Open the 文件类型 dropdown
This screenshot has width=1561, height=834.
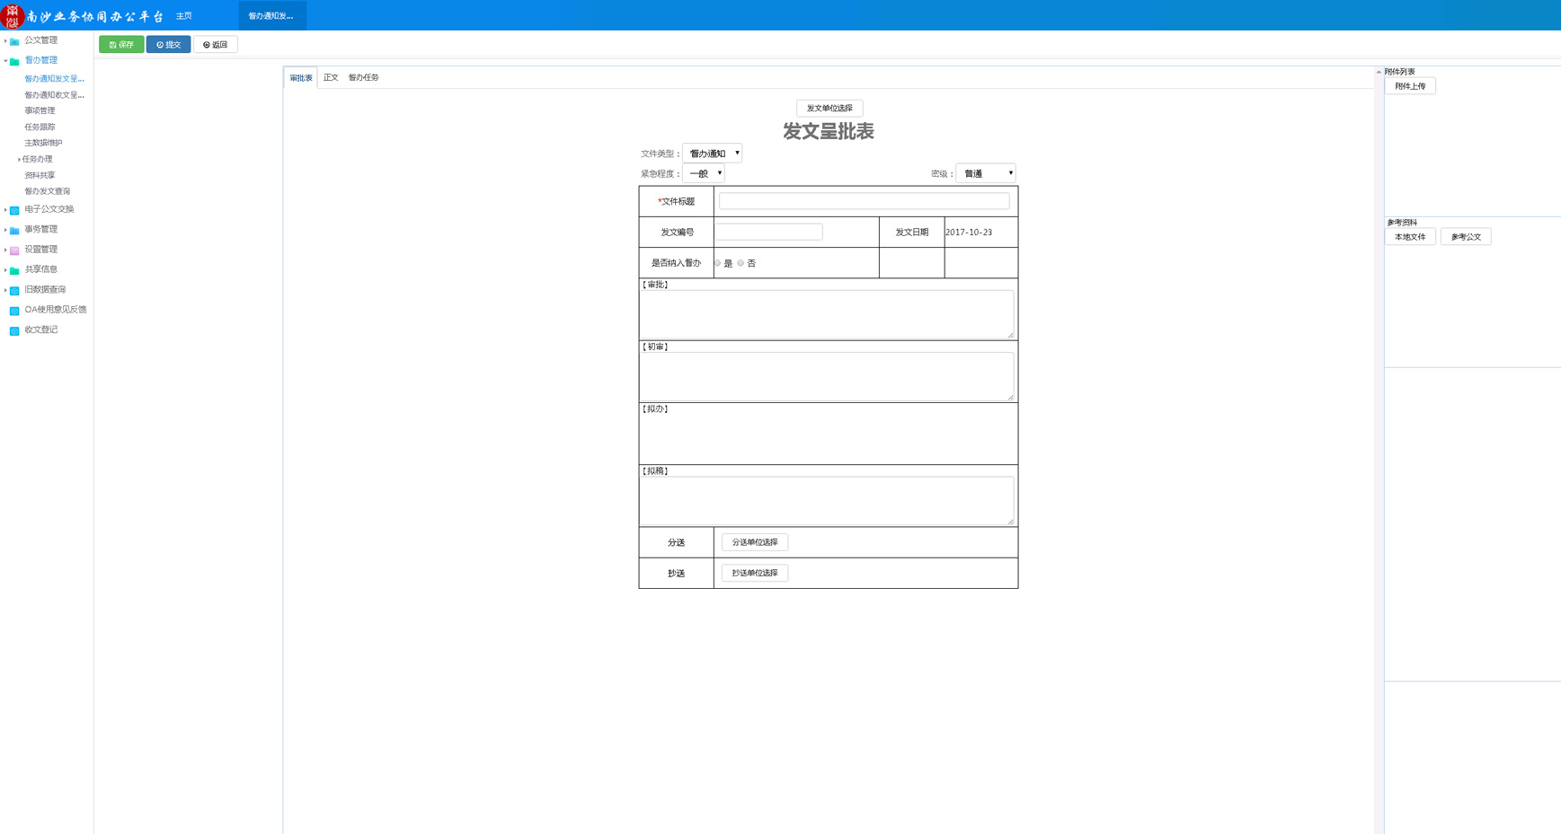point(712,154)
